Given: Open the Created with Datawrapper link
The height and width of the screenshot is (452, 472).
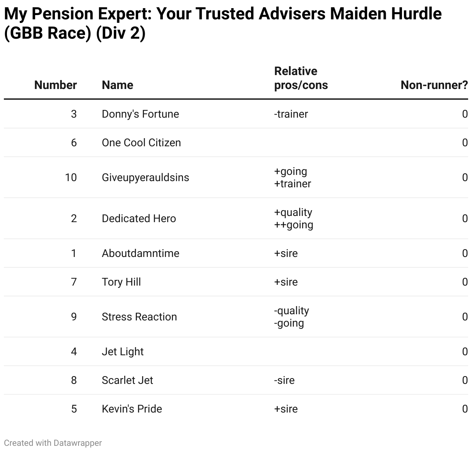Looking at the screenshot, I should click(x=53, y=443).
